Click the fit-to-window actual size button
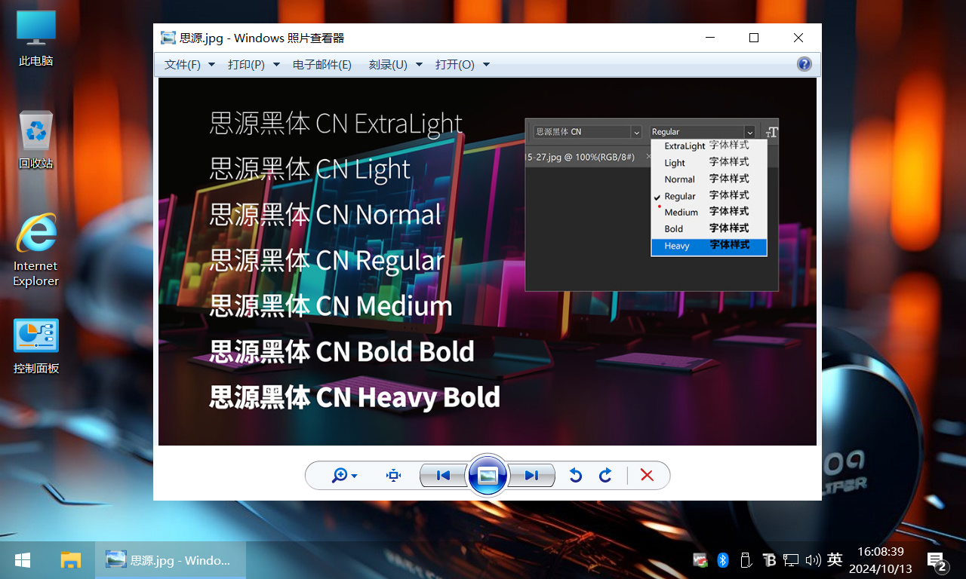Viewport: 966px width, 579px height. [393, 476]
